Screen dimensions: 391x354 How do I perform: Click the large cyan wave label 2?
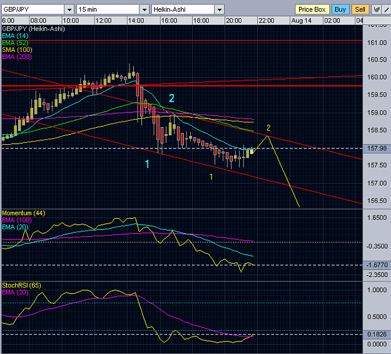(171, 98)
